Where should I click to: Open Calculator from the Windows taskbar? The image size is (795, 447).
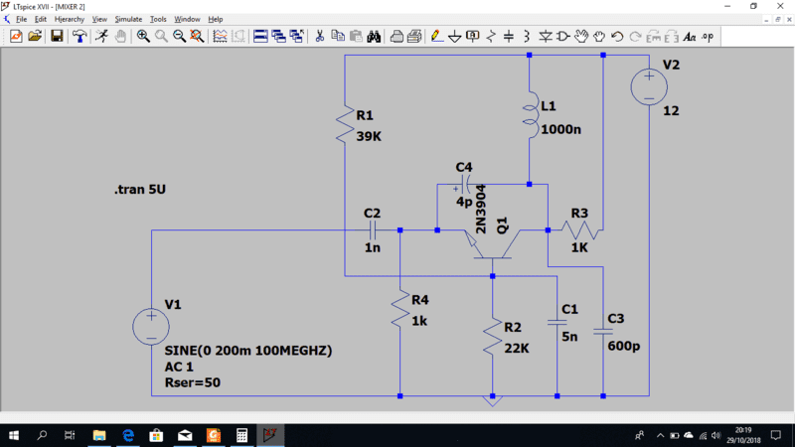(241, 435)
